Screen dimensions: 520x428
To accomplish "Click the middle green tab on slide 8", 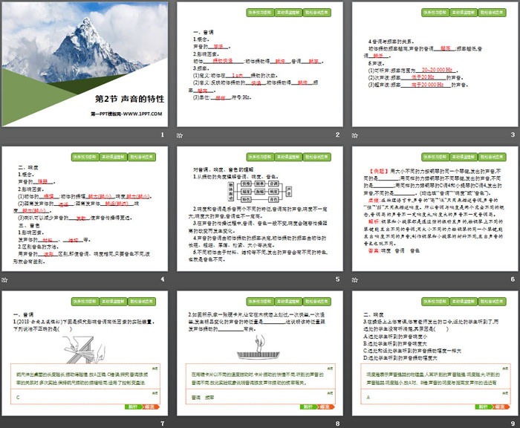I will [288, 302].
